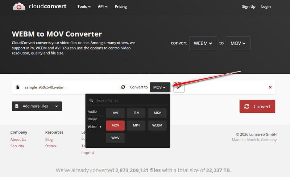Click the red Convert button

[x=257, y=107]
